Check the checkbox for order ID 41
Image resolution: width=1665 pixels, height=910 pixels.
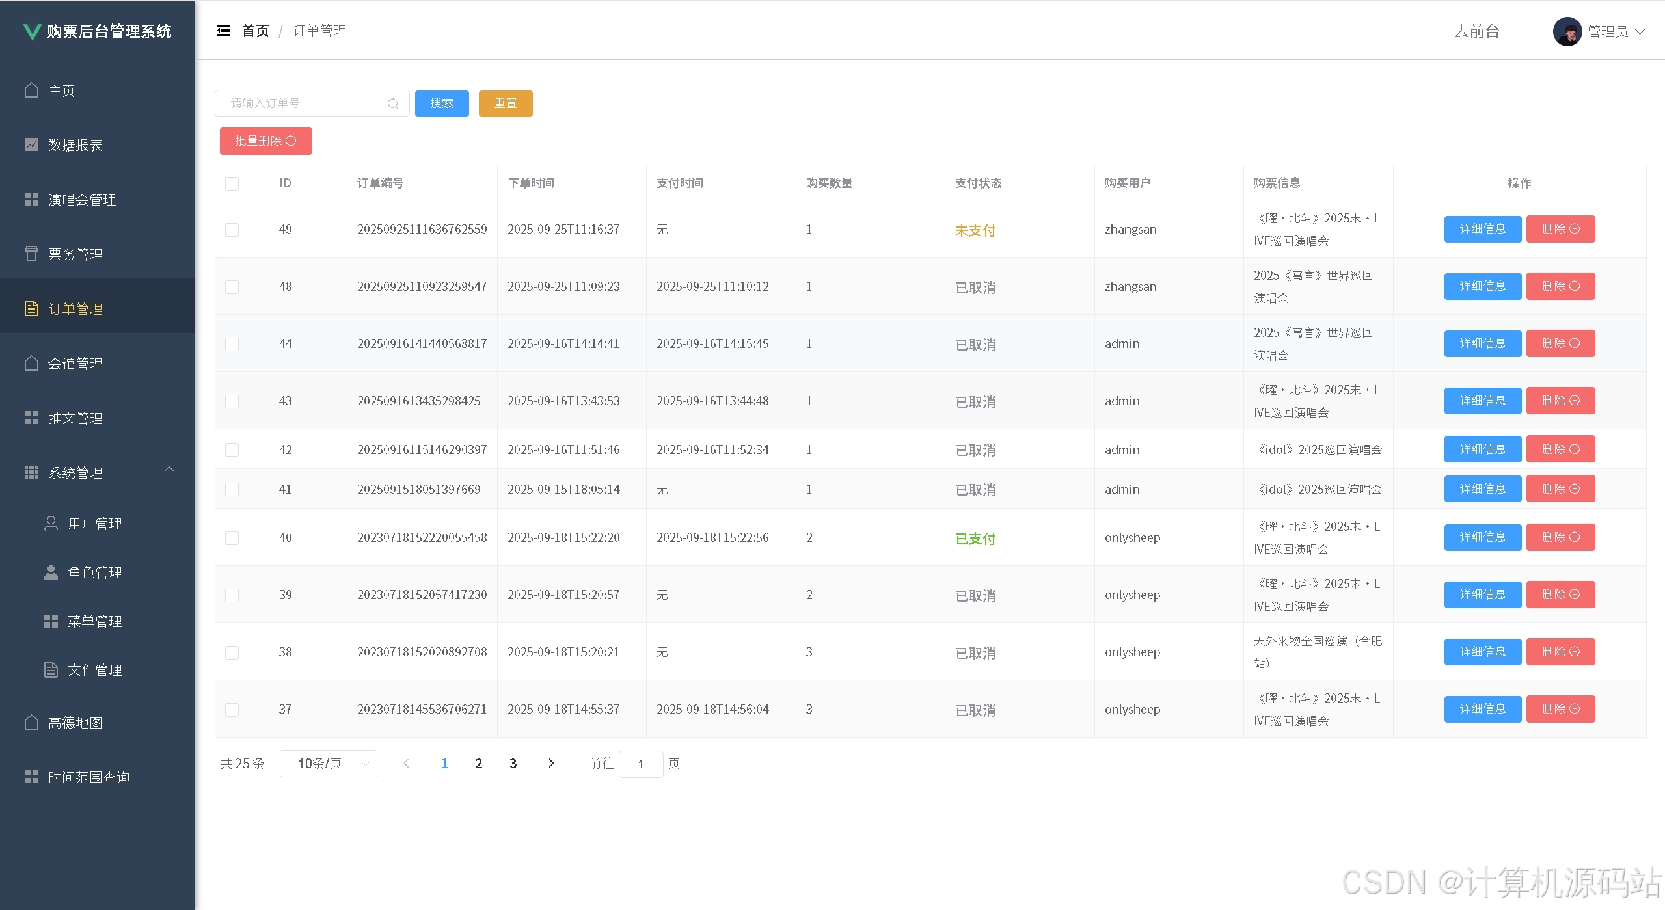[x=232, y=489]
